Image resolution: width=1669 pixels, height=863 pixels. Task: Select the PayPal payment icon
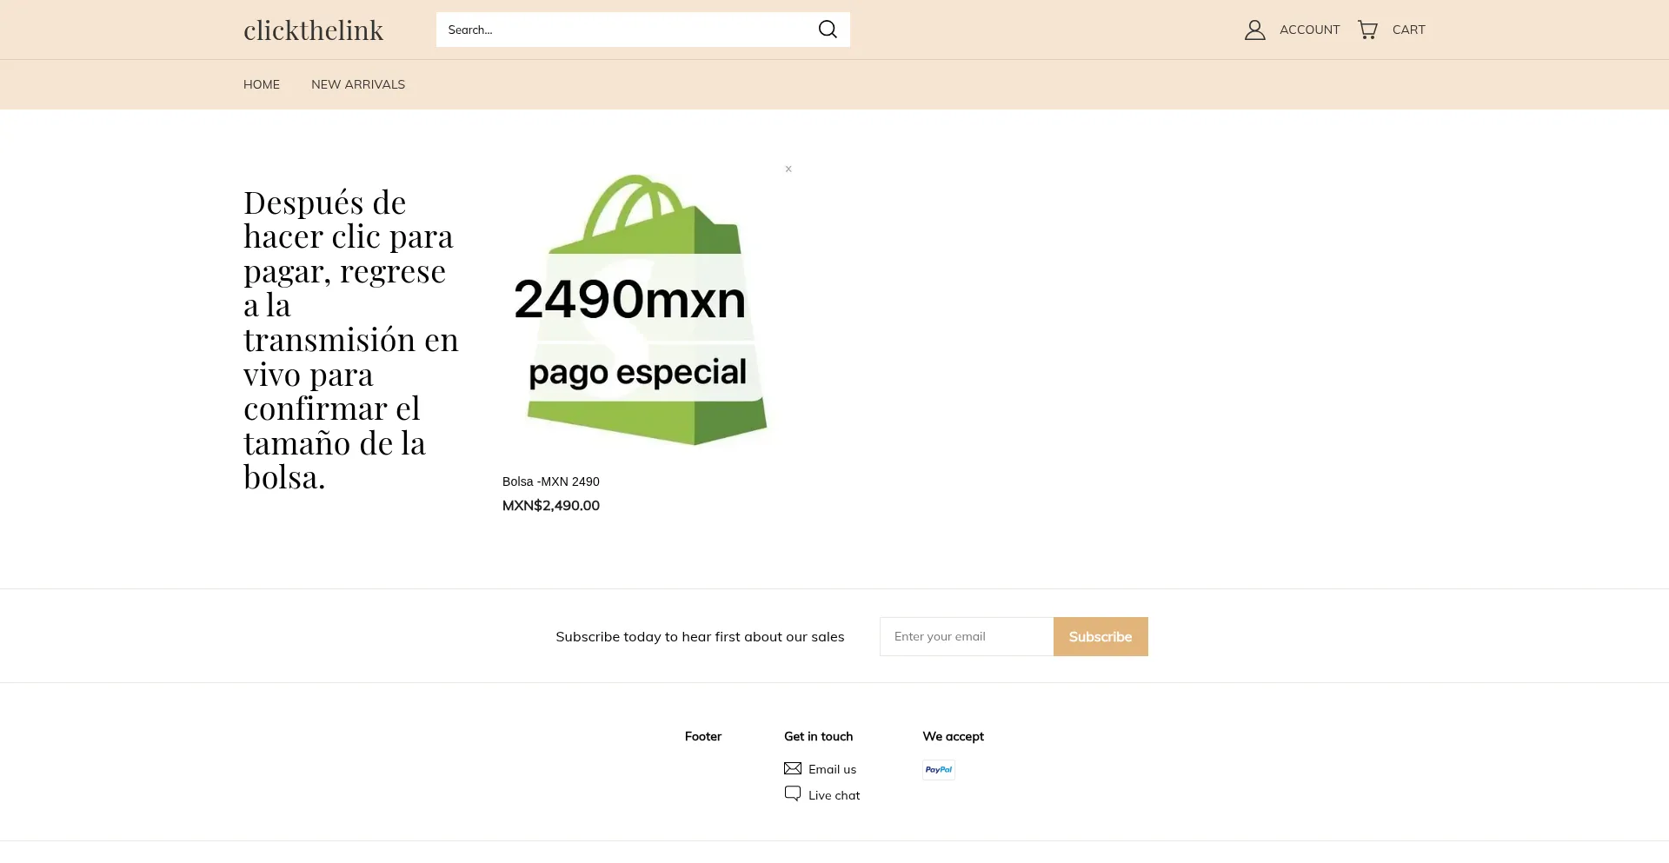coord(938,769)
